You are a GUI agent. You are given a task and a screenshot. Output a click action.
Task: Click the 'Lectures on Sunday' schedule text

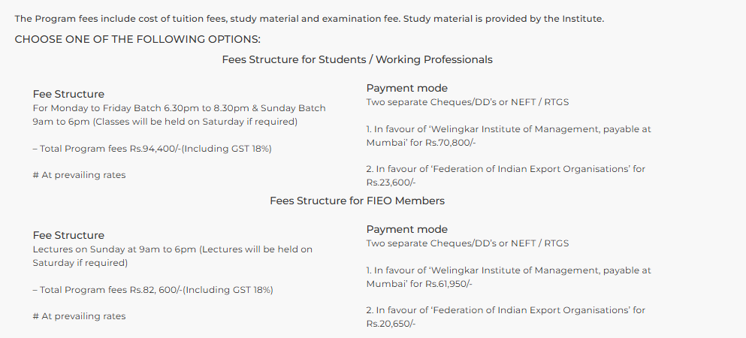click(x=172, y=255)
